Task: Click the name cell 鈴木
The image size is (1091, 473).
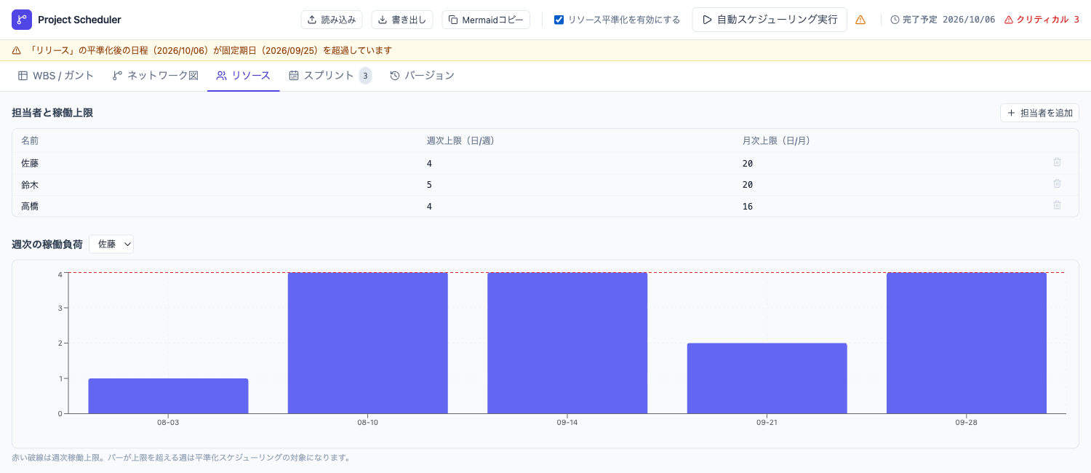Action: [30, 185]
